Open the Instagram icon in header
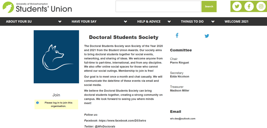267x128 pixels. [x=261, y=6]
